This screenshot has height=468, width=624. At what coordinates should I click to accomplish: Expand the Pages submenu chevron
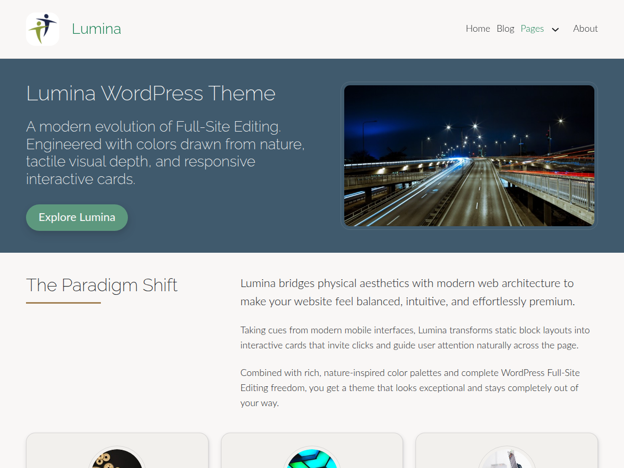coord(555,30)
